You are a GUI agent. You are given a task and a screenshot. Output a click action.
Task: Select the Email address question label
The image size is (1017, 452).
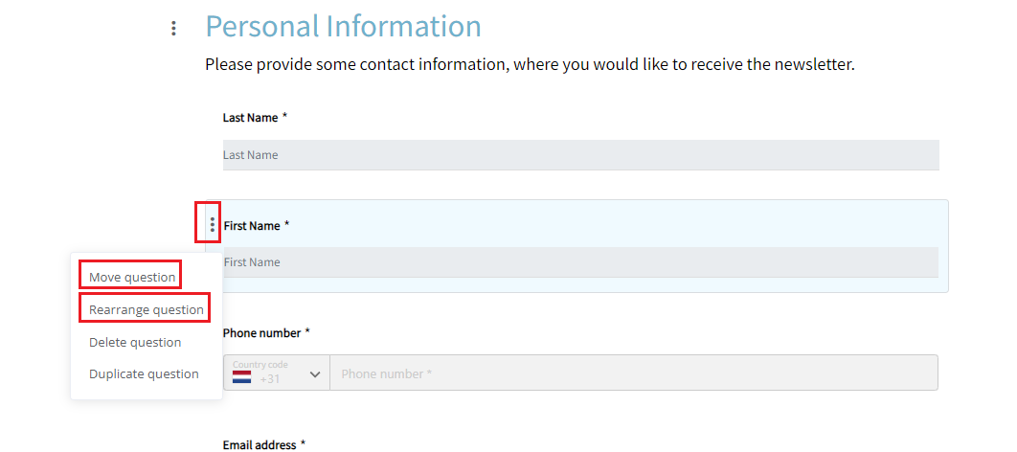260,445
